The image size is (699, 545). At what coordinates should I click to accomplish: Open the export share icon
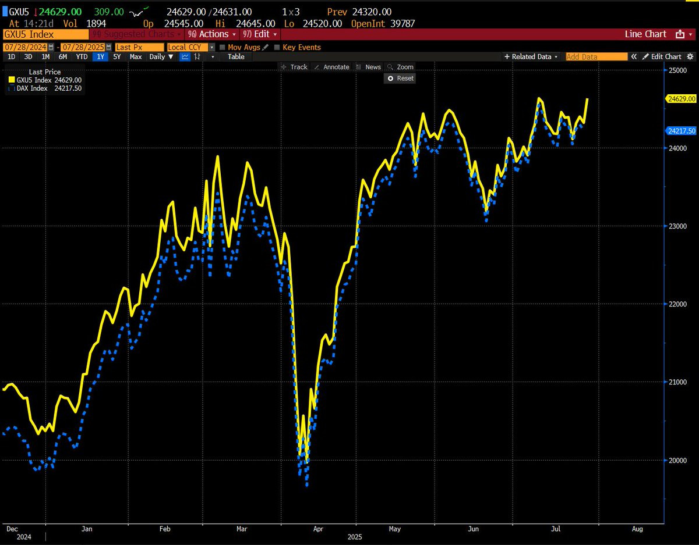click(679, 34)
